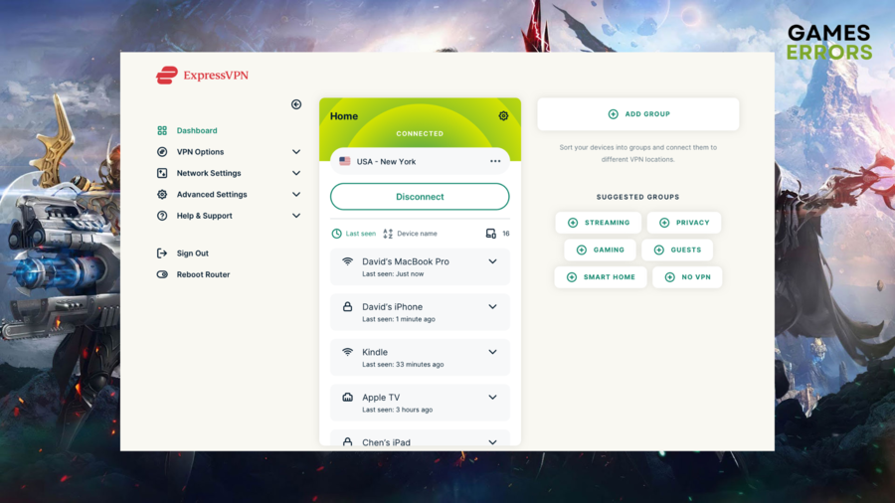Click the Disconnect button
The image size is (895, 503).
point(420,197)
